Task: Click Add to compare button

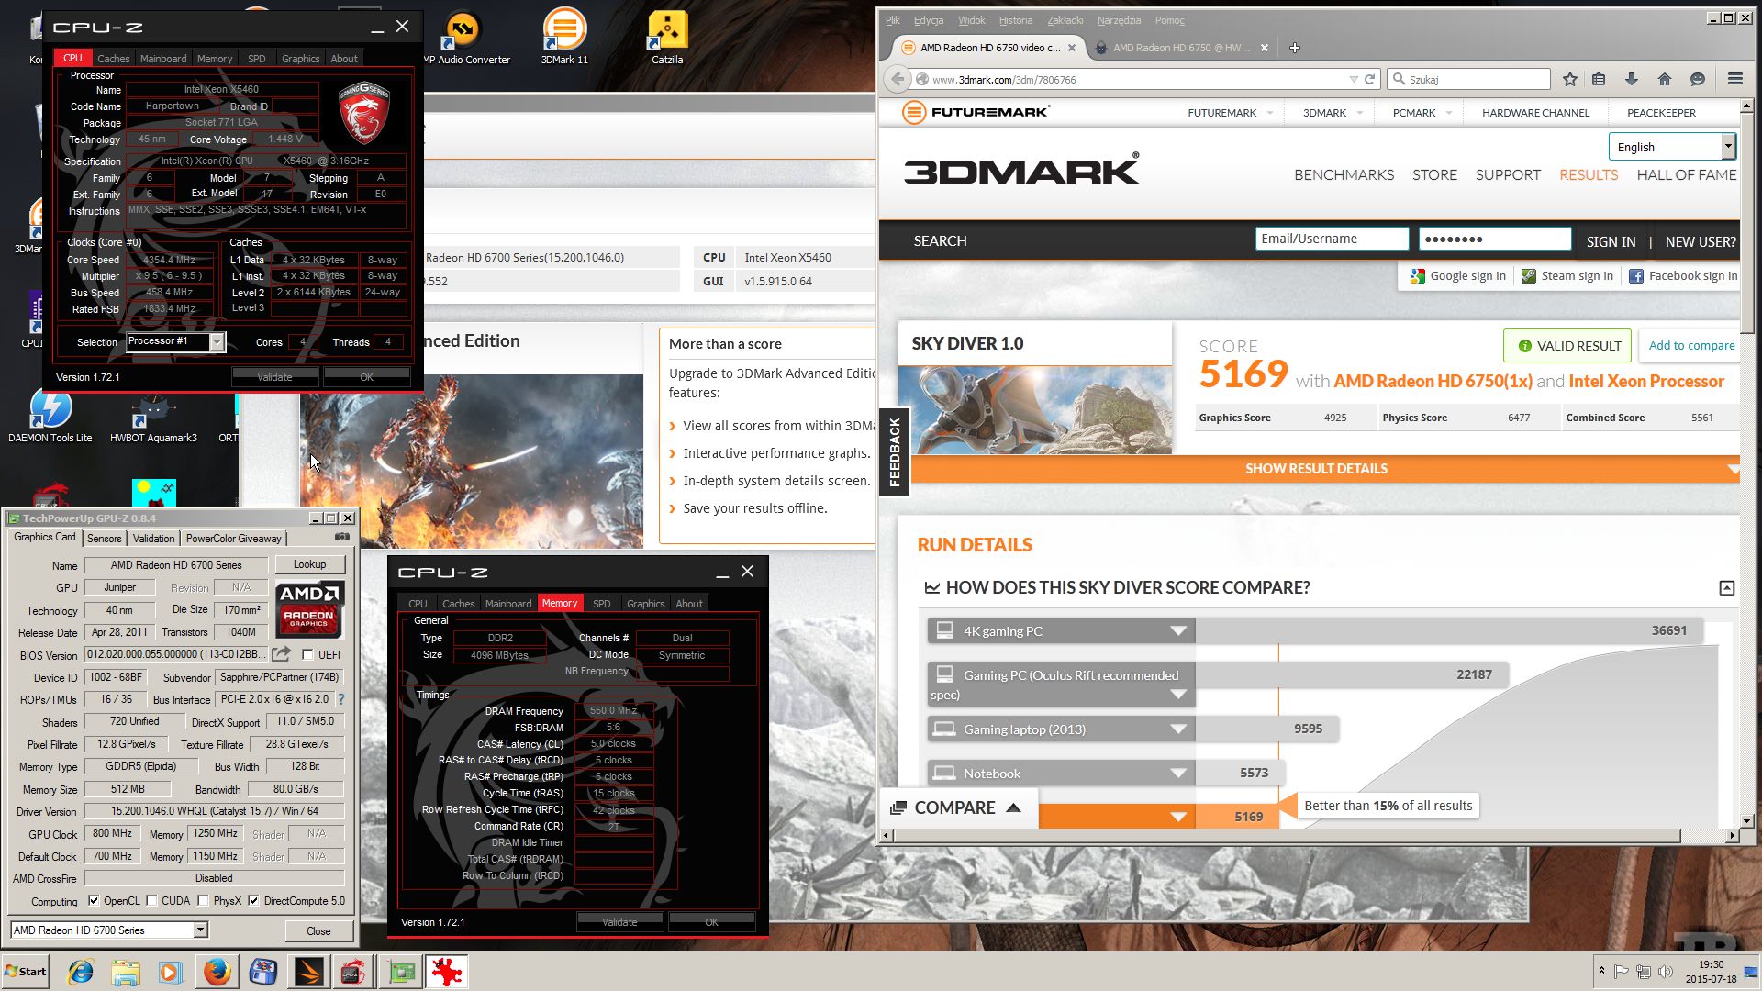Action: (1690, 345)
